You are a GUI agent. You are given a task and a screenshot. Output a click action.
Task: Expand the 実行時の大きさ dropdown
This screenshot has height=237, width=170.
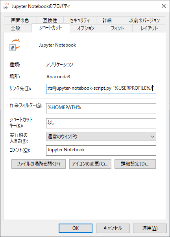[x=101, y=137]
